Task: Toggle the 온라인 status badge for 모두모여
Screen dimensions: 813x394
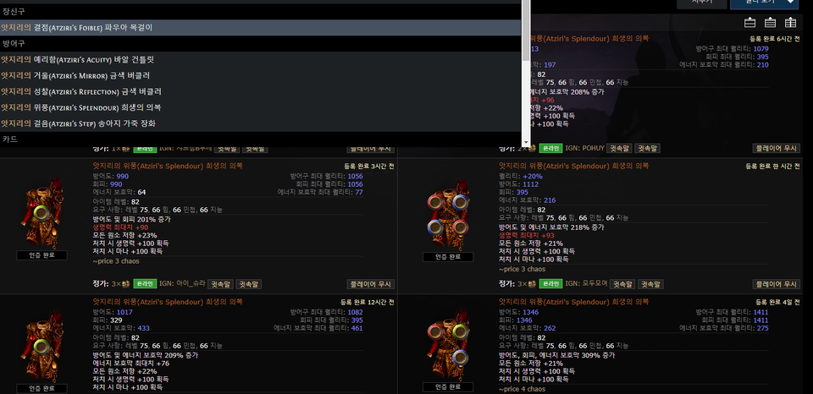Action: 551,284
